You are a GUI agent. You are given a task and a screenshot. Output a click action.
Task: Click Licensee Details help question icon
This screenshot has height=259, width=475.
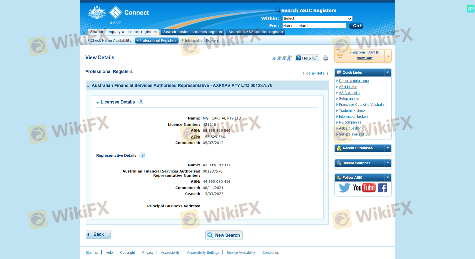coord(141,102)
